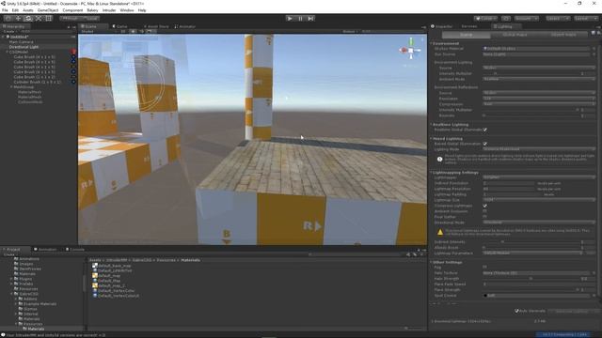
Task: Open the GameObject menu
Action: 48,10
